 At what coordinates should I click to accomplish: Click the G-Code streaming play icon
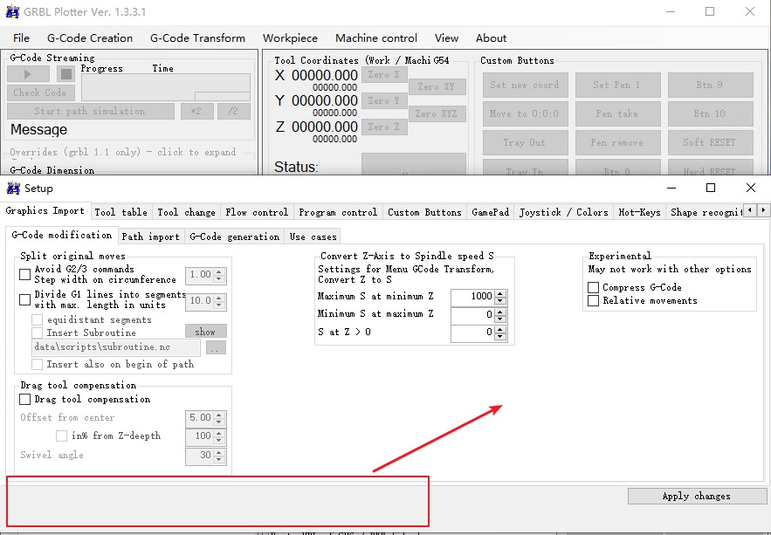pos(28,74)
